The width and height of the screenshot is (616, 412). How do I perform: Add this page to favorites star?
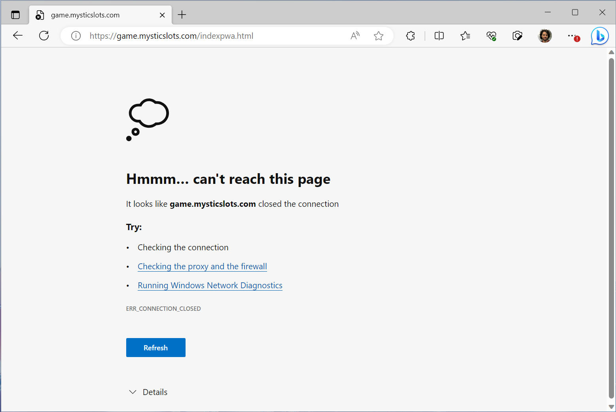pyautogui.click(x=379, y=36)
